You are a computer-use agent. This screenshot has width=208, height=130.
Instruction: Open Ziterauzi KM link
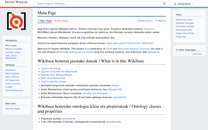[115, 89]
